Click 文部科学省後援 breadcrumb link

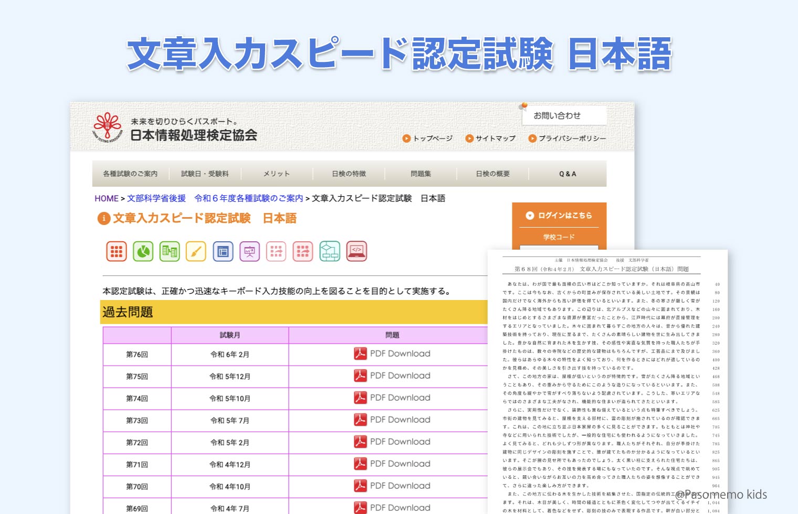click(x=156, y=198)
